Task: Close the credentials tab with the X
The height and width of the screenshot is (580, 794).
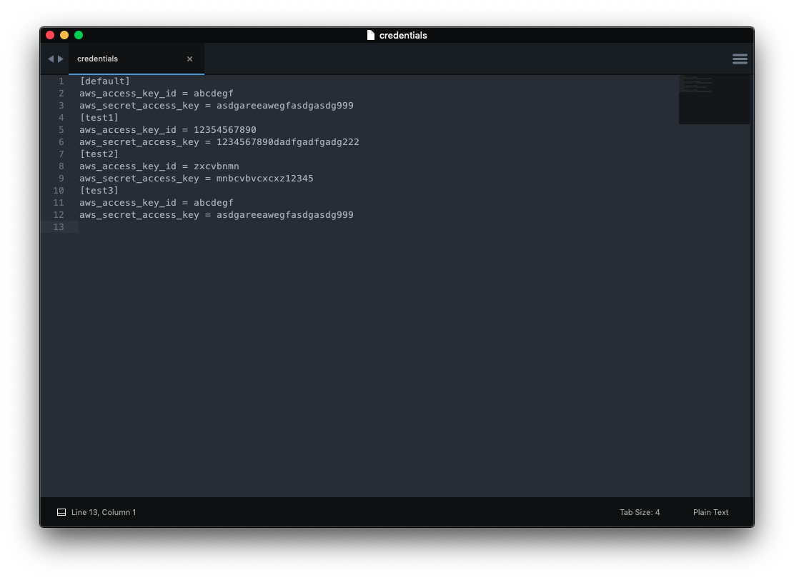Action: point(189,59)
